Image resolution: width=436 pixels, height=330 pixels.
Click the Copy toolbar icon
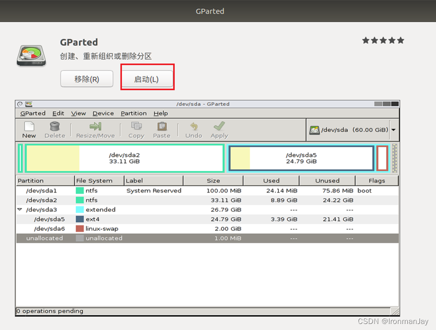coord(136,130)
